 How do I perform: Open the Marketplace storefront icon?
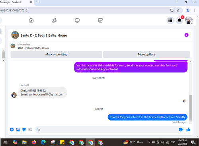click(x=100, y=20)
